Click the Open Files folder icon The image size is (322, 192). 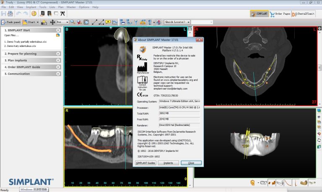(x=58, y=35)
